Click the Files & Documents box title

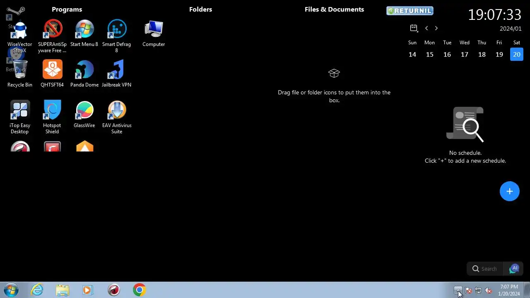(x=335, y=10)
